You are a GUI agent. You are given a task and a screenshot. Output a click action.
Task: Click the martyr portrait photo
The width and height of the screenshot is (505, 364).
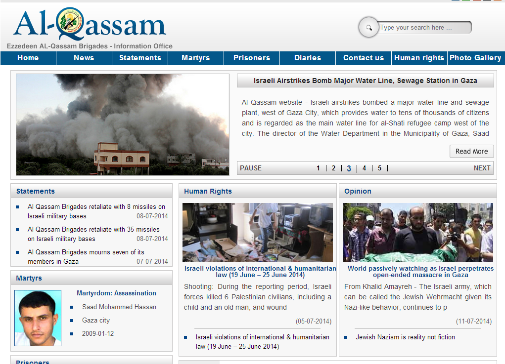(x=38, y=318)
